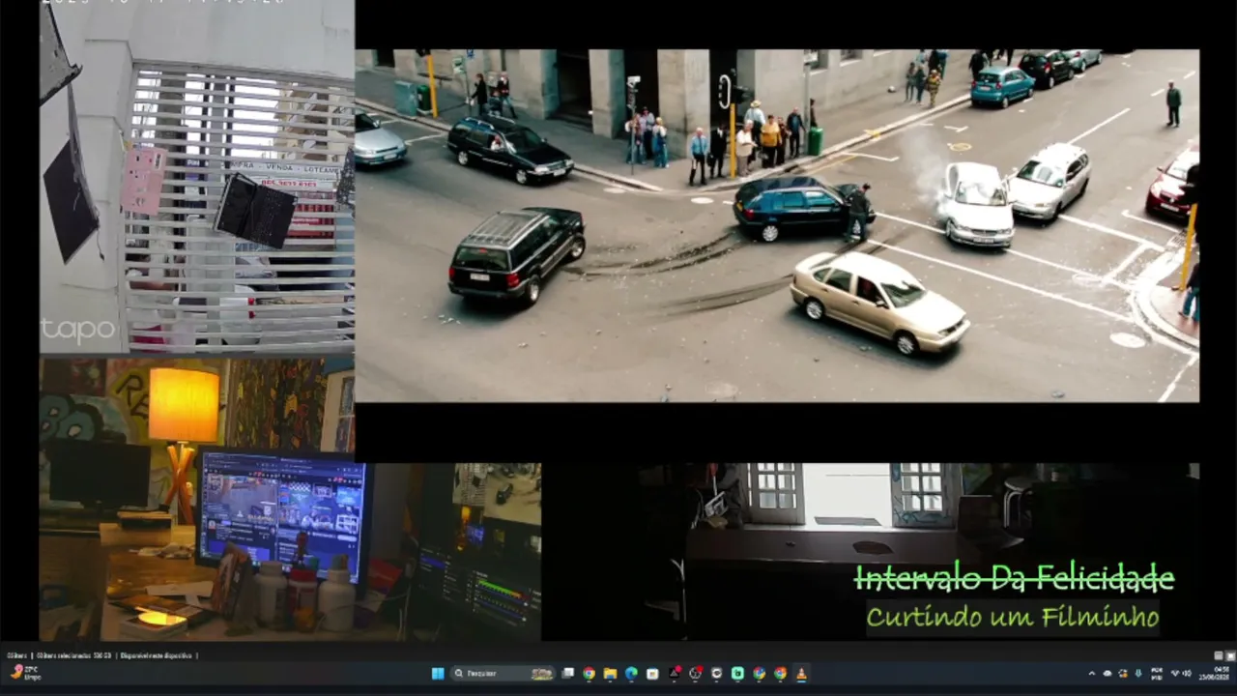This screenshot has width=1237, height=696.
Task: Open the OneDrive cloud tray icon
Action: point(1108,674)
